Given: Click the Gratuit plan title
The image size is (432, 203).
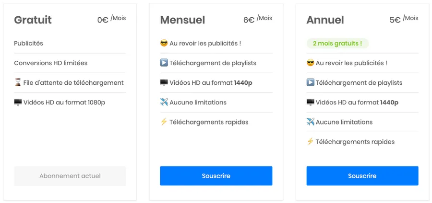Looking at the screenshot, I should tap(33, 20).
